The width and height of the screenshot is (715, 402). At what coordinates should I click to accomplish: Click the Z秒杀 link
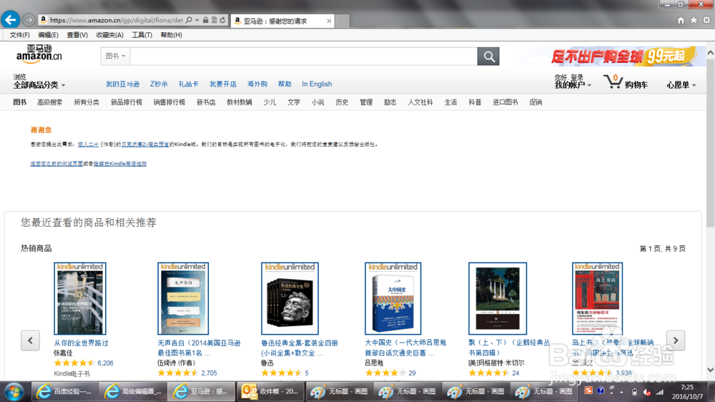pyautogui.click(x=159, y=84)
